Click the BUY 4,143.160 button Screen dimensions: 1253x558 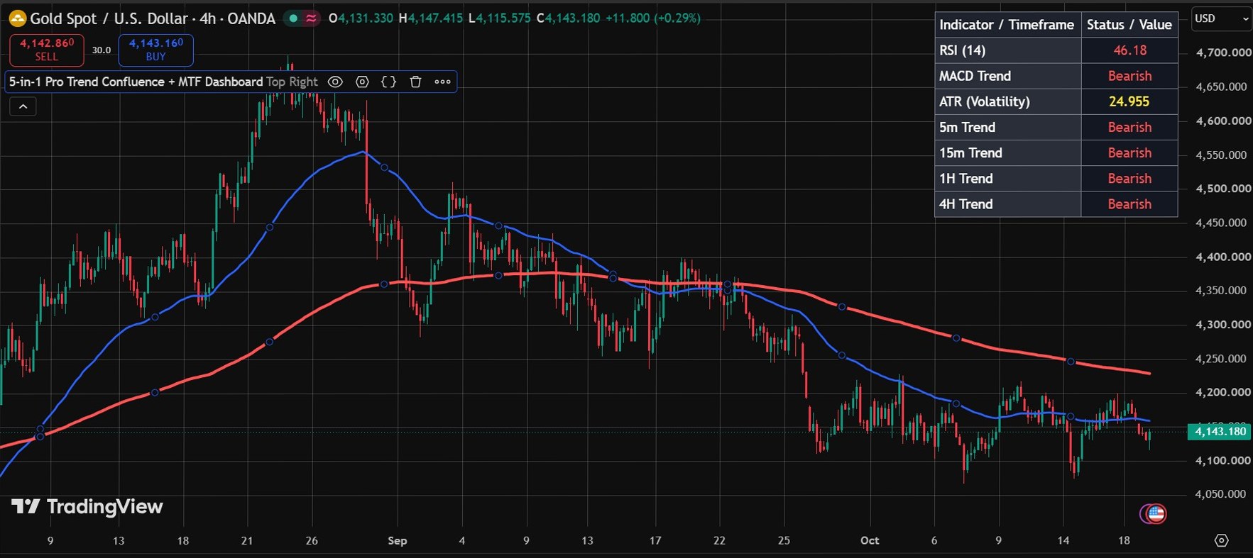pos(156,50)
